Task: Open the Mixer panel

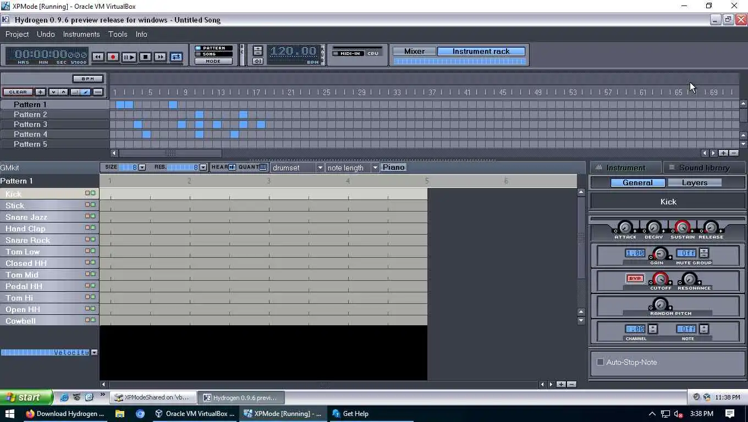Action: tap(414, 51)
